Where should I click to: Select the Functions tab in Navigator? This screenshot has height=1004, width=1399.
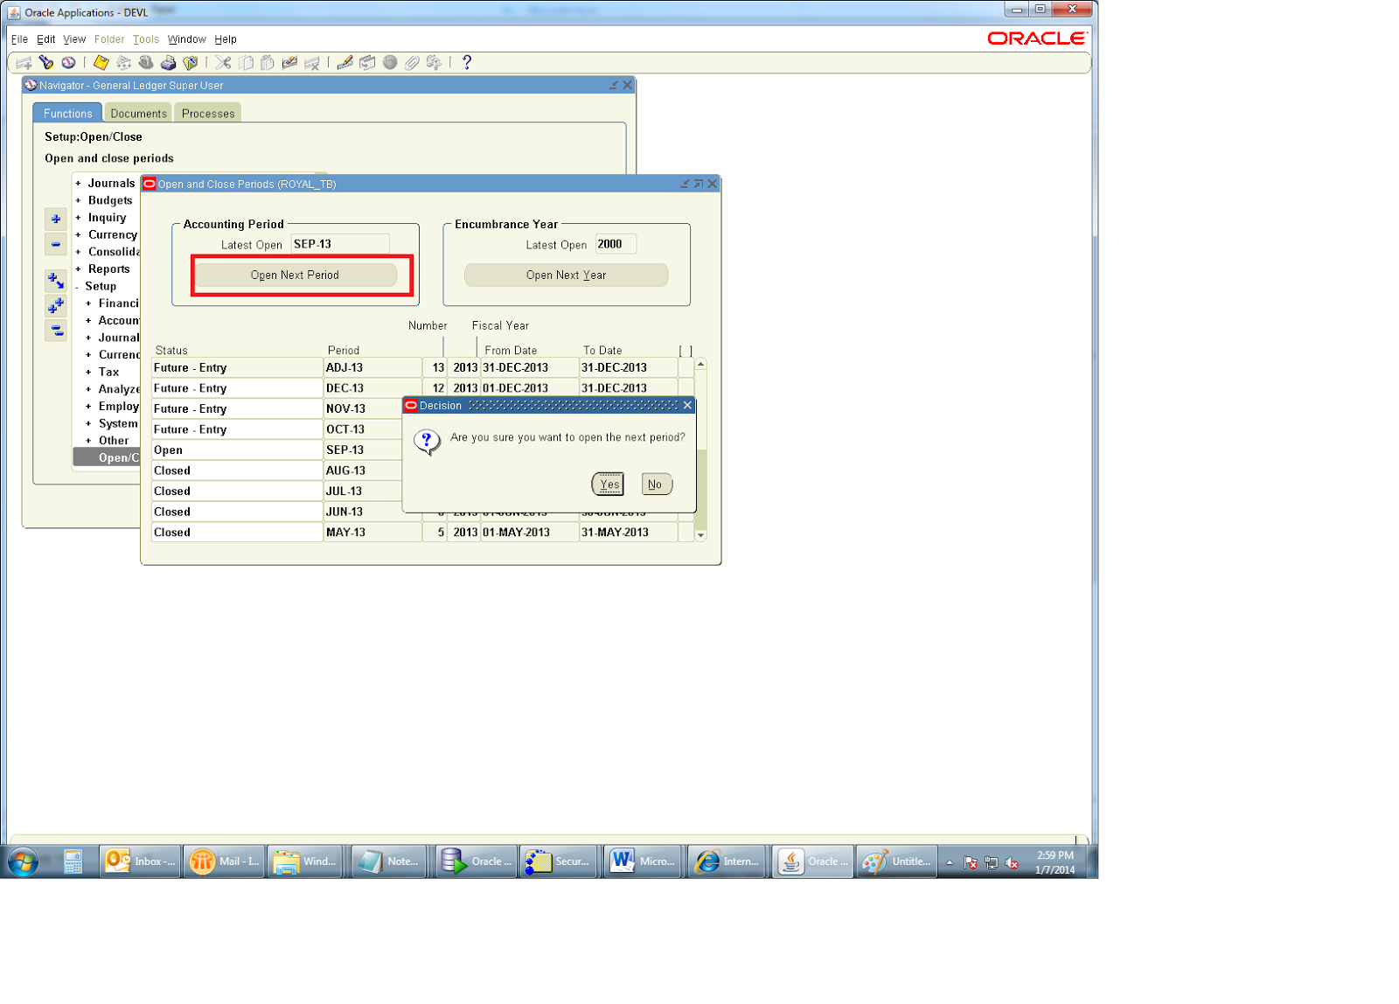coord(67,113)
